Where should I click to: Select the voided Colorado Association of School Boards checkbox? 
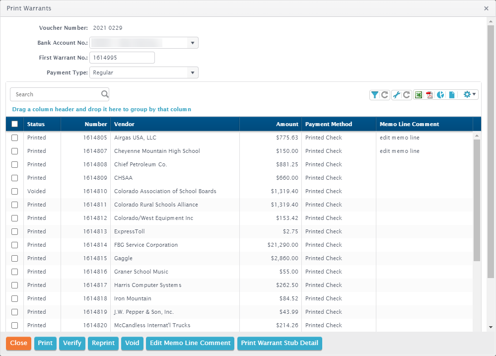click(x=14, y=192)
